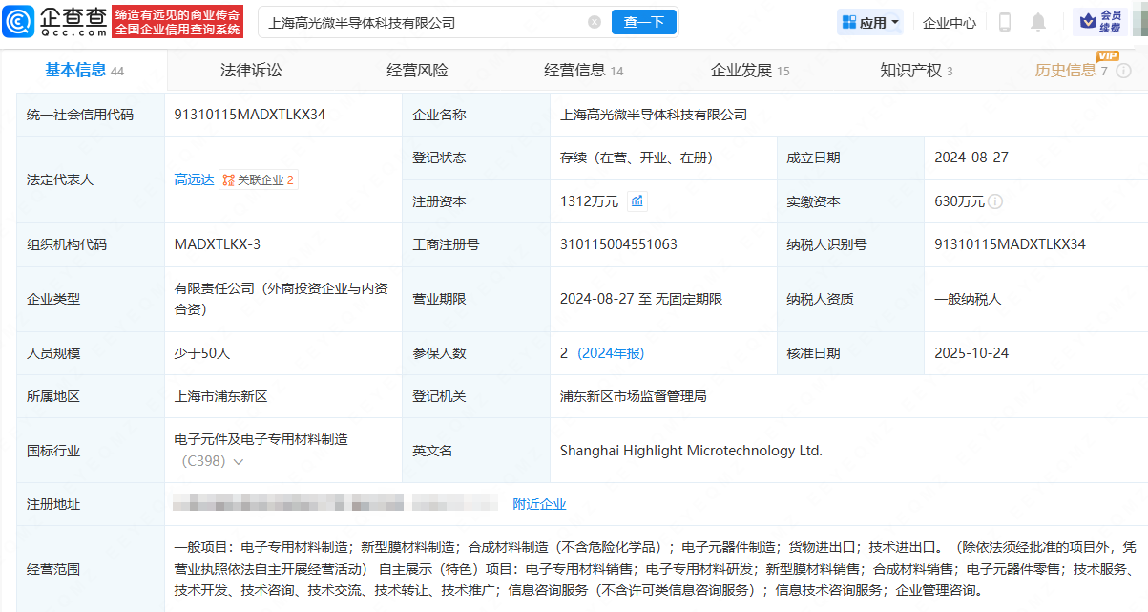Show the paid-in capital info icon
Image resolution: width=1148 pixels, height=612 pixels.
pyautogui.click(x=995, y=201)
